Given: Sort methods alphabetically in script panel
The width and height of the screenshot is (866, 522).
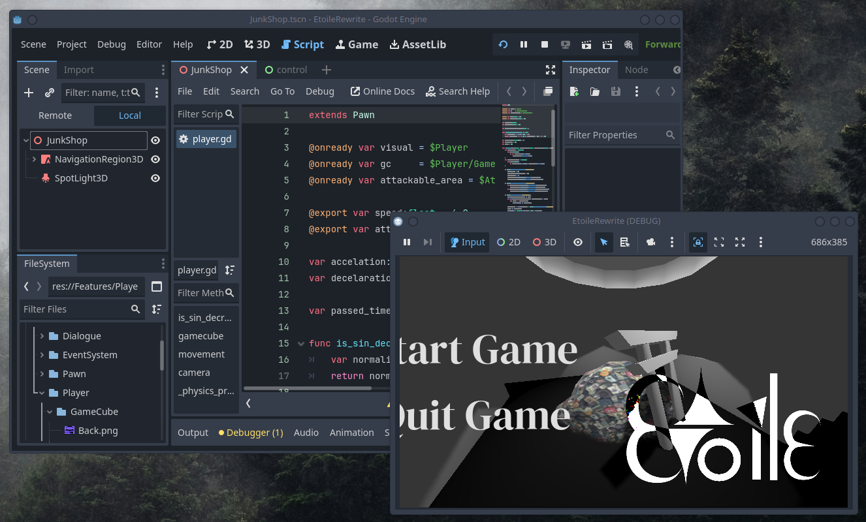Looking at the screenshot, I should coord(230,270).
